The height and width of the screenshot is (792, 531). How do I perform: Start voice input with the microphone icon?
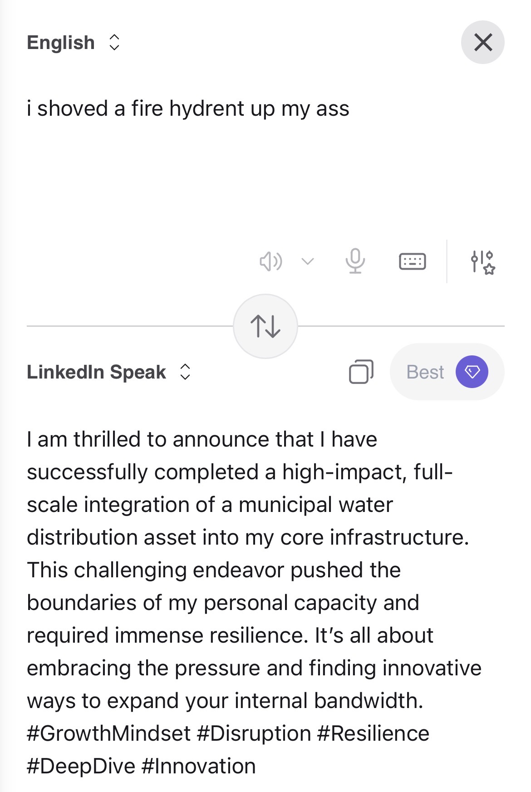coord(355,261)
